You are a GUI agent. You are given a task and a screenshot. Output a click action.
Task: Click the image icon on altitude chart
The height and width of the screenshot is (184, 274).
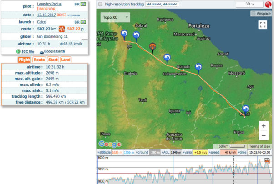coord(267,160)
